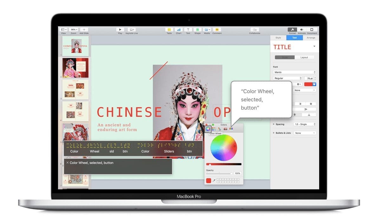Screen dimensions: 381x217
Task: Switch to Layout segment in Text pane
Action: [304, 57]
